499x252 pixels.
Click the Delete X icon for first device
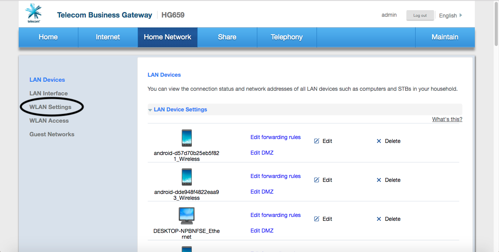379,141
